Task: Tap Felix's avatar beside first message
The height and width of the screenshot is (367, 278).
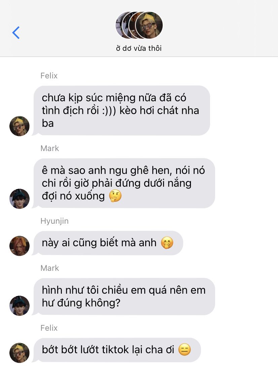Action: (x=19, y=126)
